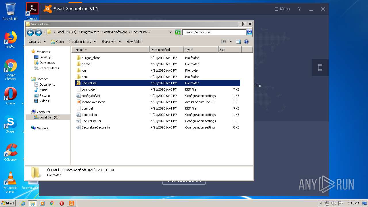Click the change view icon

point(224,42)
